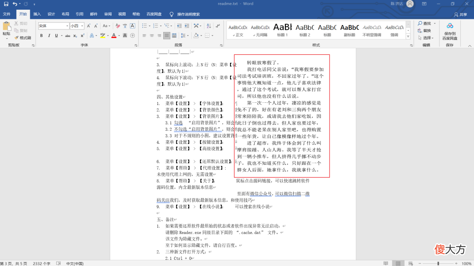The height and width of the screenshot is (266, 474).
Task: Toggle character shading
Action: pyautogui.click(x=125, y=36)
